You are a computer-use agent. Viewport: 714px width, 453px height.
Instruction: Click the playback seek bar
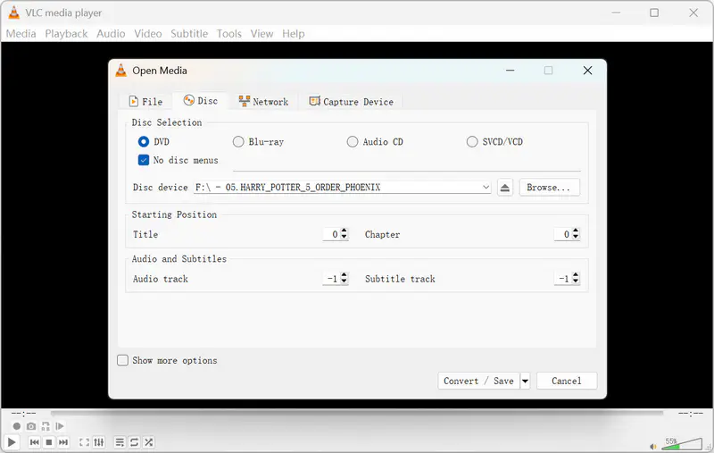pos(357,414)
